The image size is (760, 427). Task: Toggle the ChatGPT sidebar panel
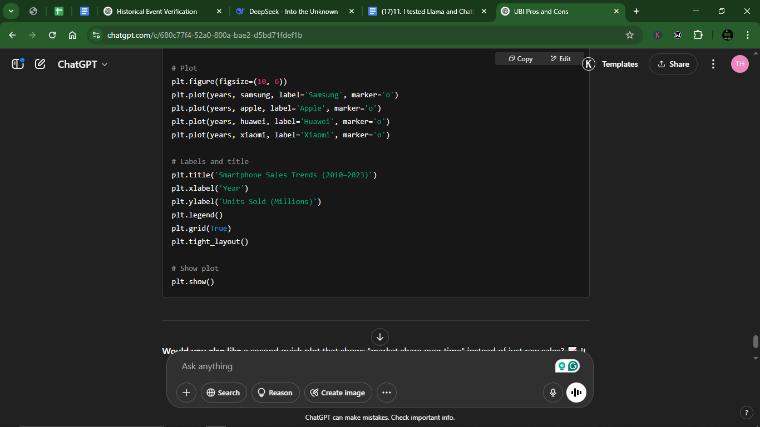click(18, 64)
